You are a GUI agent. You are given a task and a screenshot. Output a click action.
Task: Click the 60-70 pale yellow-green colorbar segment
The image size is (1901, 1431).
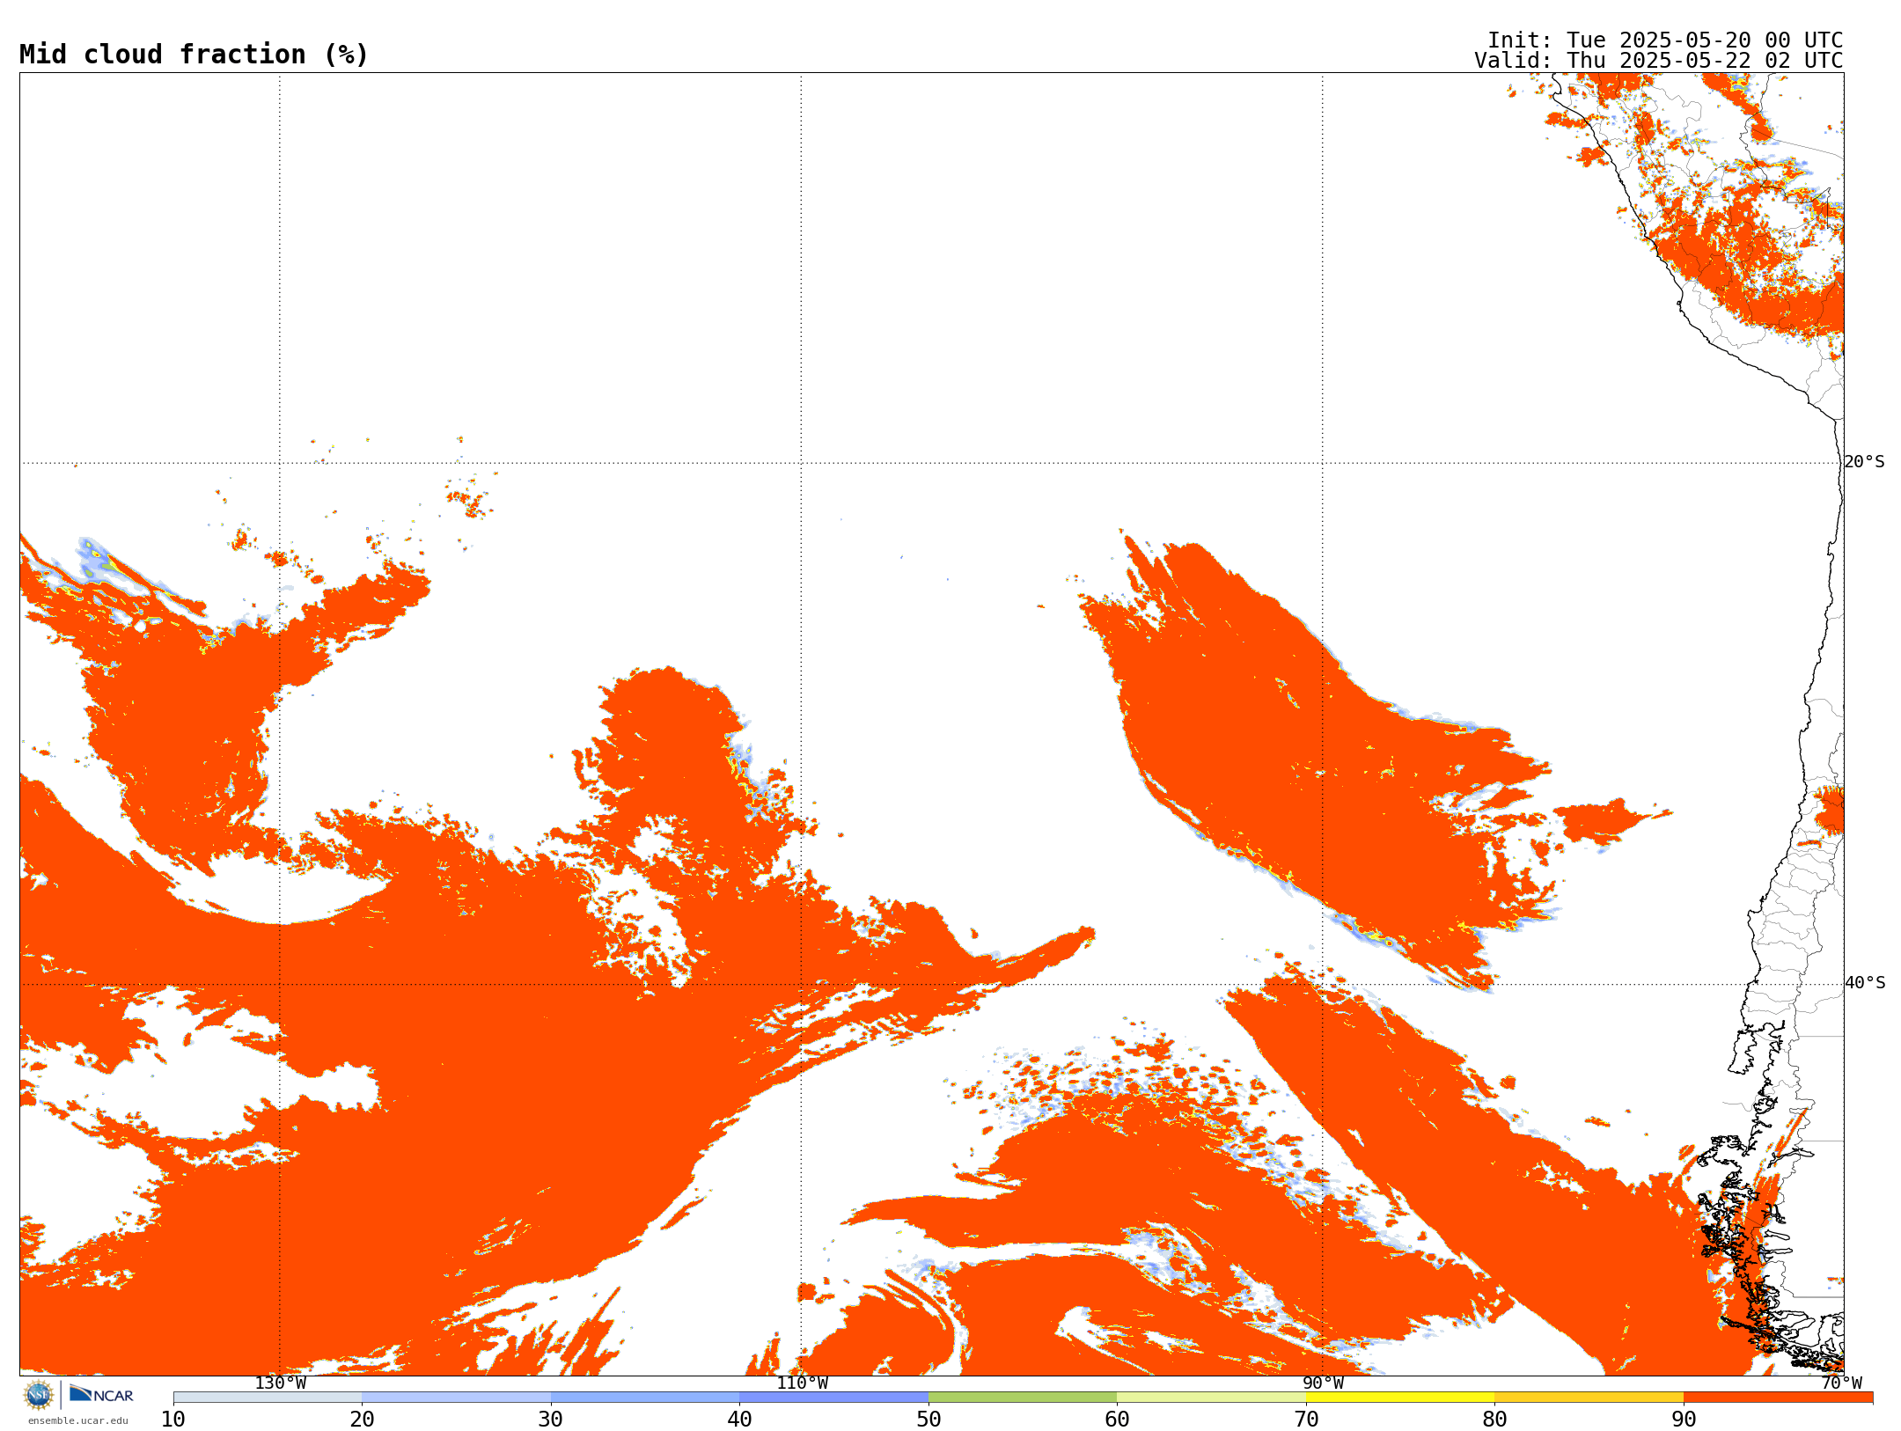(1211, 1398)
